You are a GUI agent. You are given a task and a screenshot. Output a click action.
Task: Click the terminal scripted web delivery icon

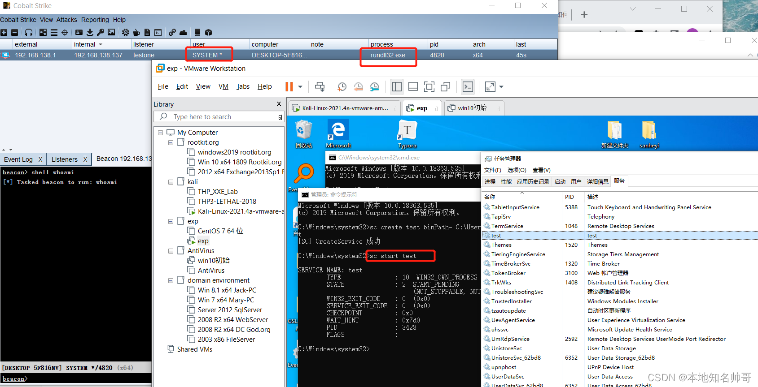(x=158, y=32)
